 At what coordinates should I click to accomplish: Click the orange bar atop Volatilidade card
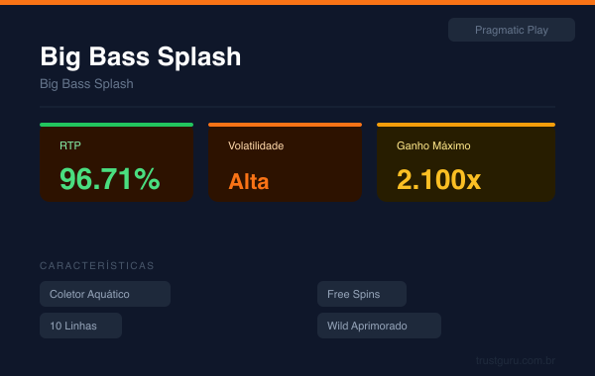pyautogui.click(x=285, y=125)
